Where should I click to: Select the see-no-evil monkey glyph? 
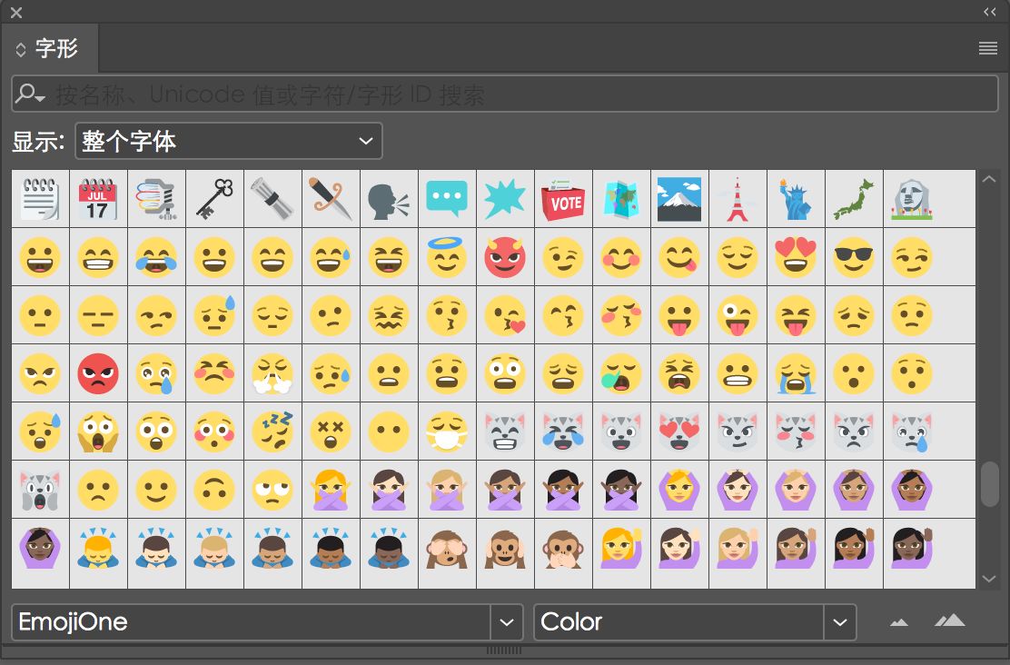(x=447, y=548)
